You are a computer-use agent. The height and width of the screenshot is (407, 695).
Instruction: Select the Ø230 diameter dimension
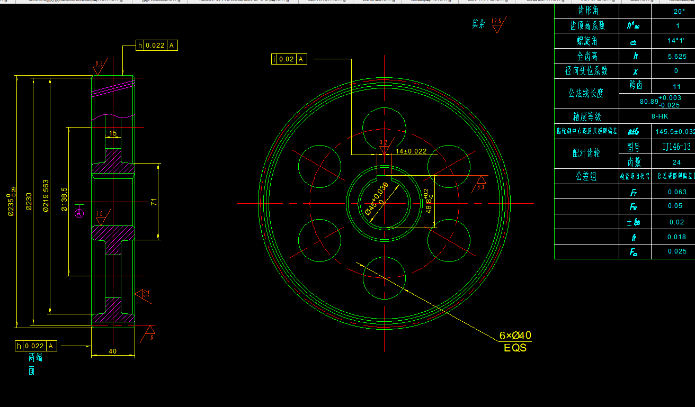tap(29, 202)
